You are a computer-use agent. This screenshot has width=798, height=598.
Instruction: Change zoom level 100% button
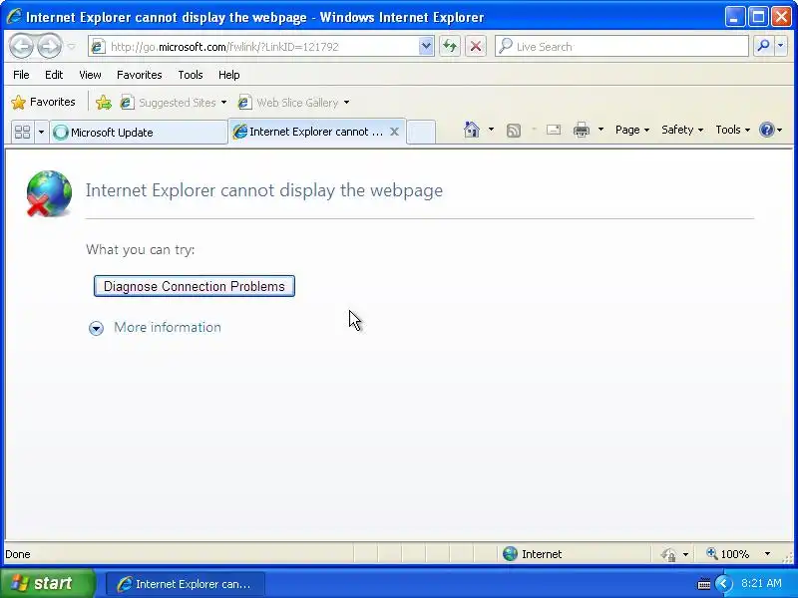click(x=728, y=554)
